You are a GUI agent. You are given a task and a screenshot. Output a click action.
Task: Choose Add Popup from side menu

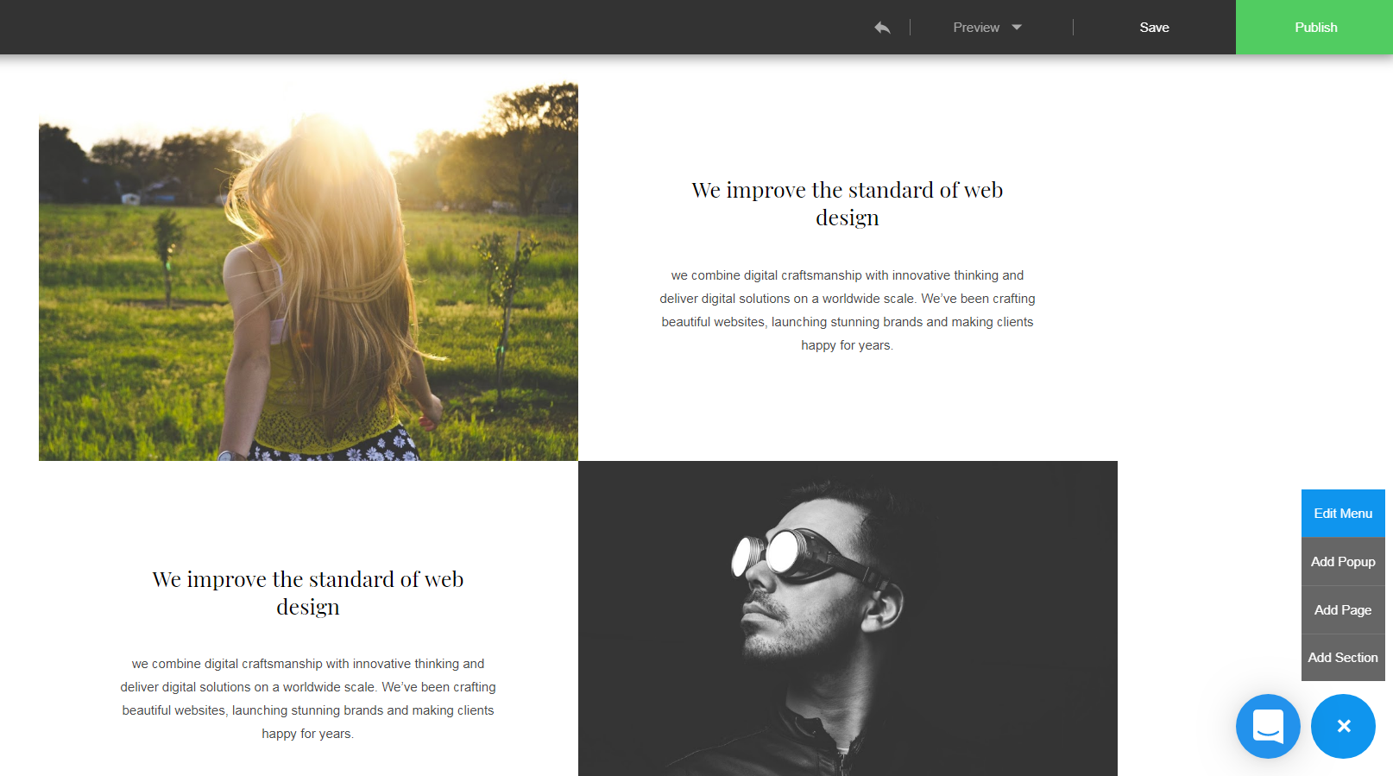(x=1343, y=561)
